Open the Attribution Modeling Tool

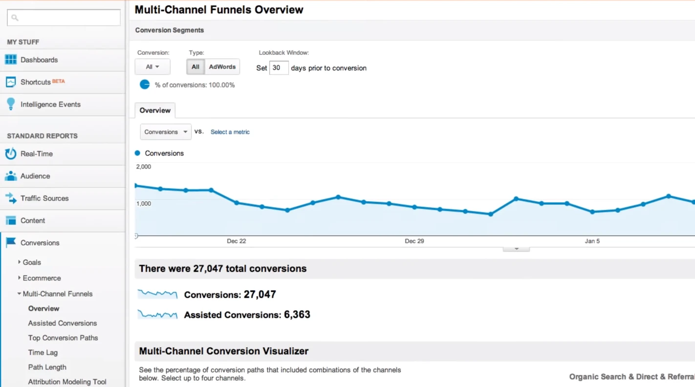67,382
